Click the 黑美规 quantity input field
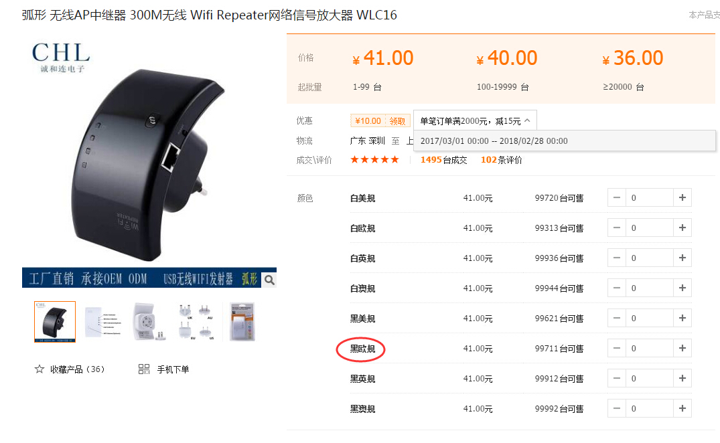Screen dimensions: 720x443 pos(650,319)
